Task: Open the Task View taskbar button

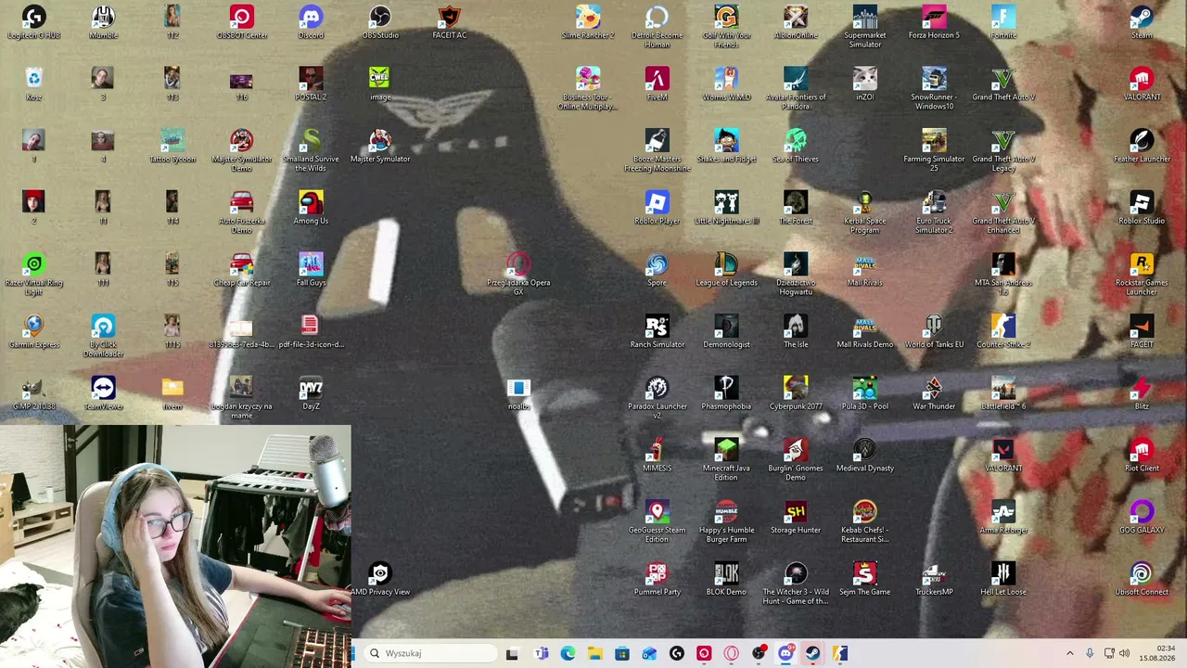Action: [x=512, y=653]
